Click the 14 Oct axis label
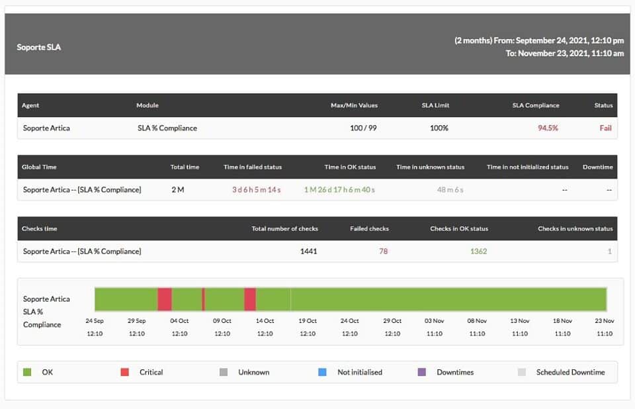Screen dimensions: 635x409 pyautogui.click(x=265, y=320)
